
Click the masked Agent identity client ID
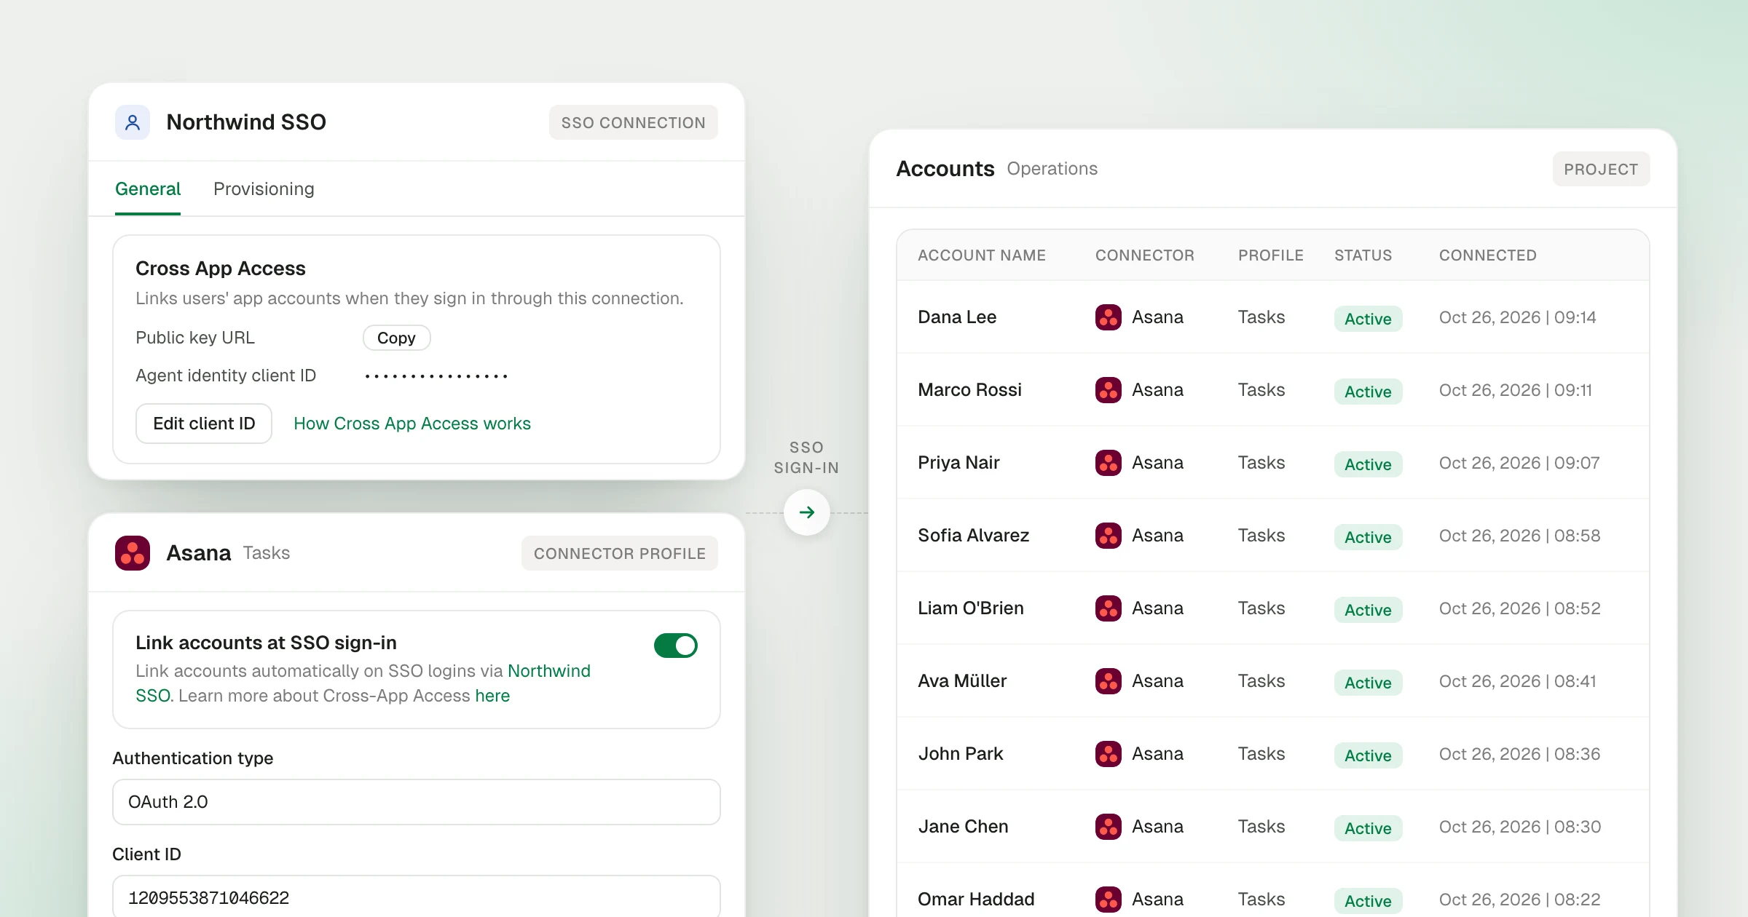(x=436, y=376)
